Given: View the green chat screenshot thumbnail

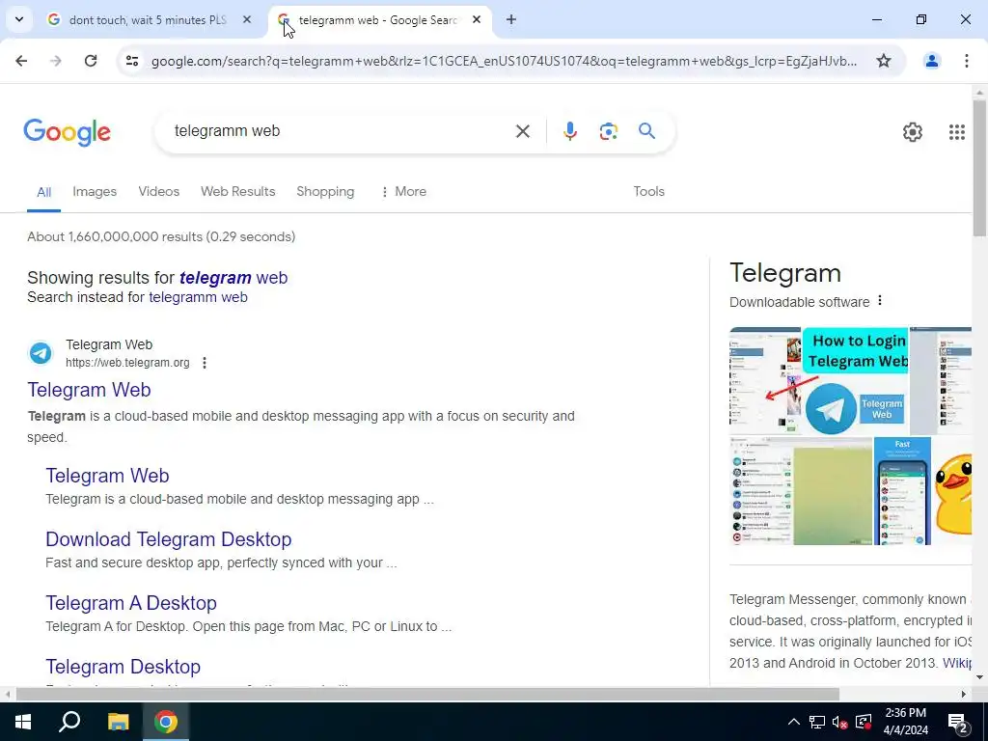Looking at the screenshot, I should (801, 491).
